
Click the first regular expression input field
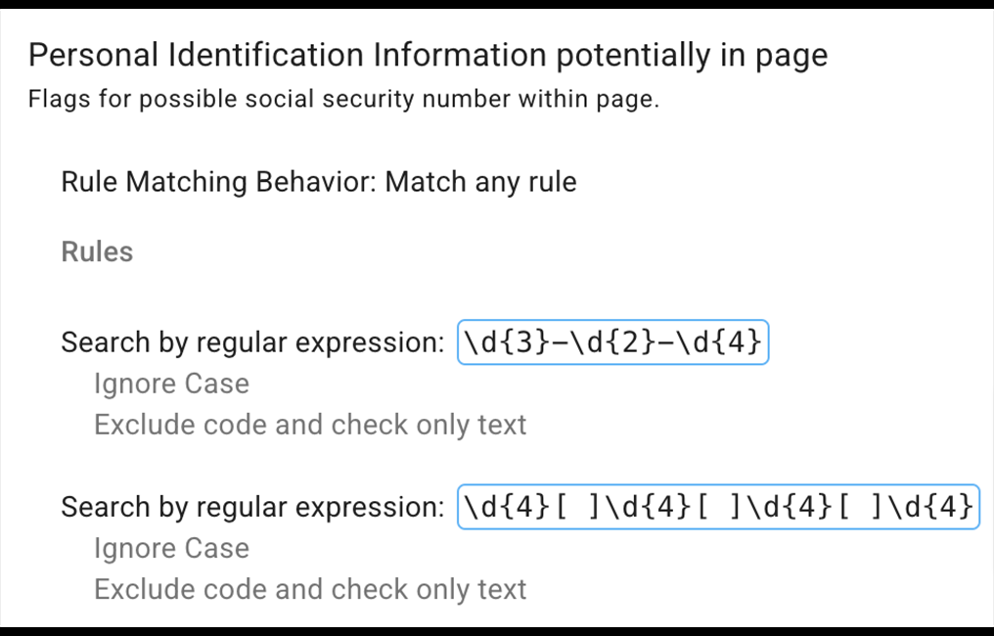[612, 341]
